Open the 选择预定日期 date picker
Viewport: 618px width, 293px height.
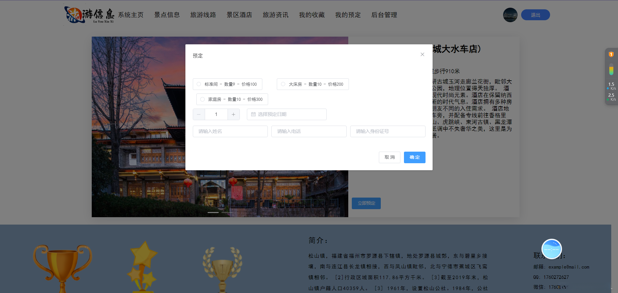click(x=287, y=114)
